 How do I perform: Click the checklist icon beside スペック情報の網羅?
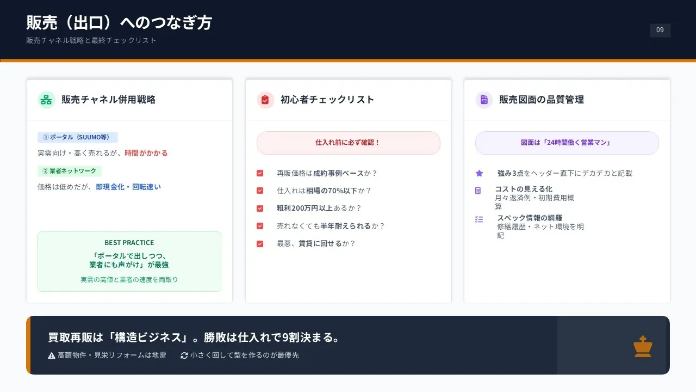coord(479,219)
